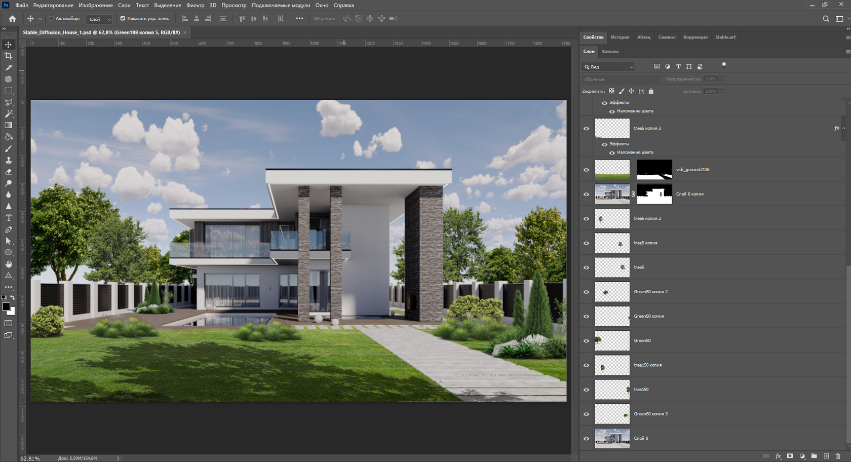Open the Слой auto-select dropdown
851x462 pixels.
coord(99,19)
